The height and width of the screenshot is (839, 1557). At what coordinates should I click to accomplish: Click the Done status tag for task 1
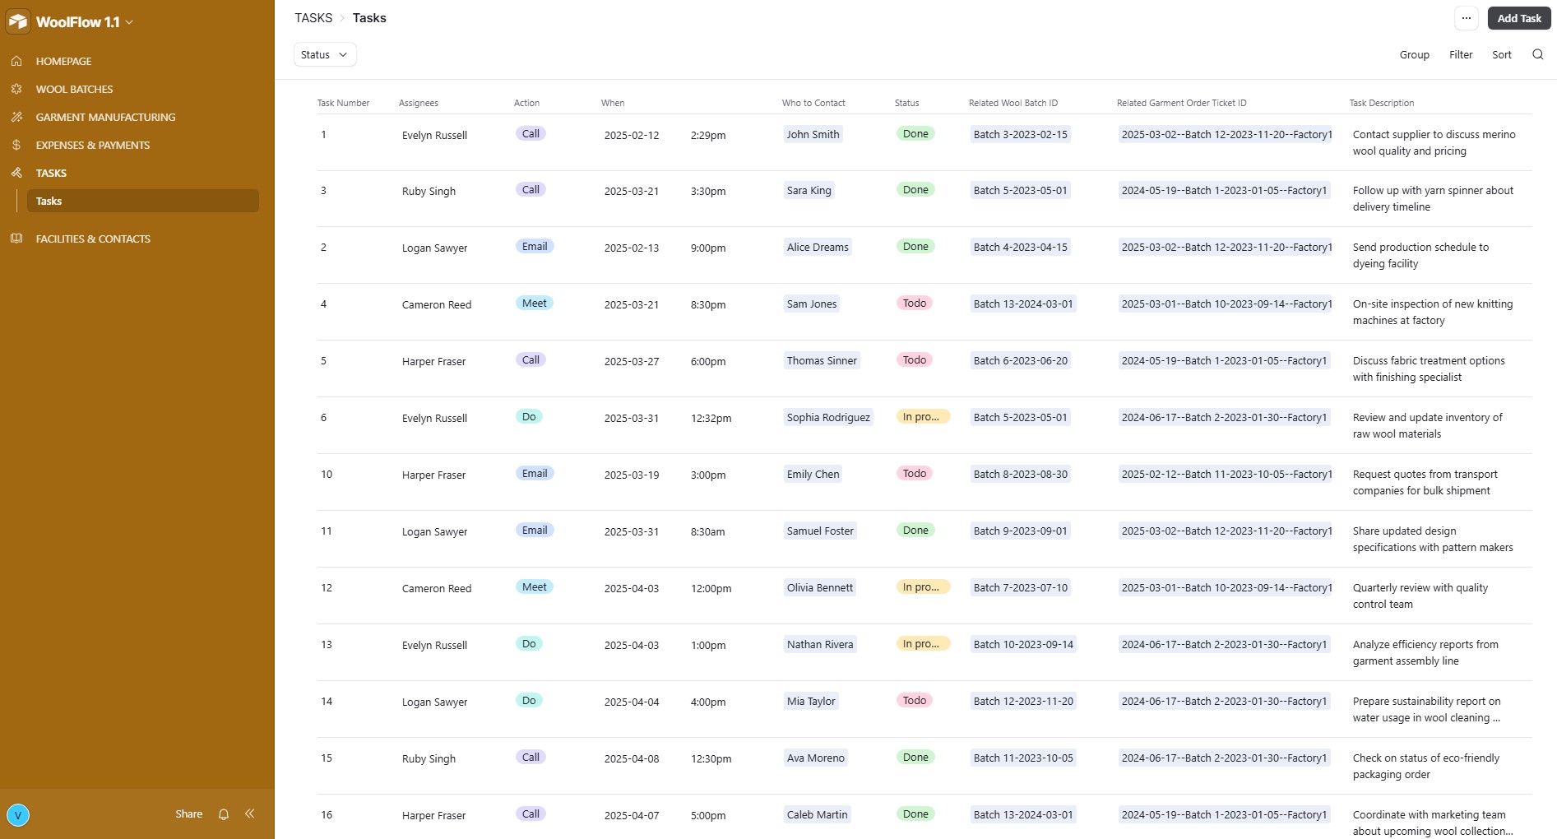pyautogui.click(x=915, y=134)
